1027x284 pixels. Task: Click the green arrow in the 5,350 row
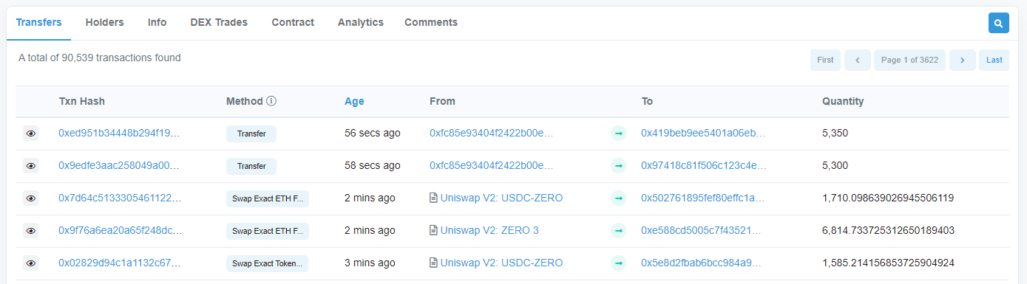tap(618, 134)
